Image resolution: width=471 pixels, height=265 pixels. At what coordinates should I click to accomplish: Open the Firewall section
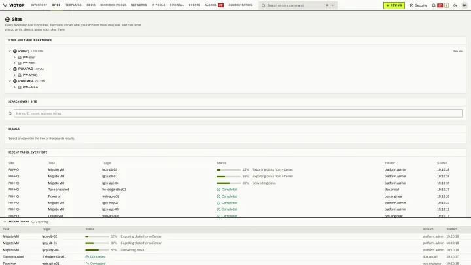pos(177,5)
